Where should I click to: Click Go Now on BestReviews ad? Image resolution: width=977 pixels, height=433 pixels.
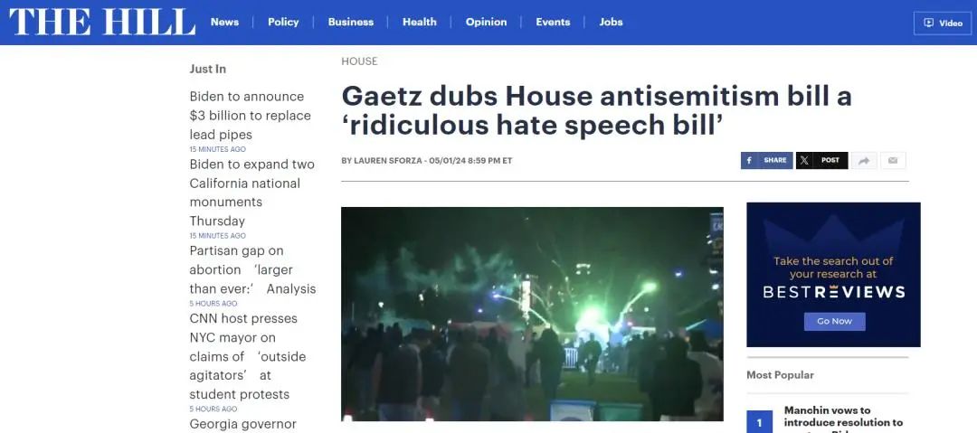pos(834,322)
